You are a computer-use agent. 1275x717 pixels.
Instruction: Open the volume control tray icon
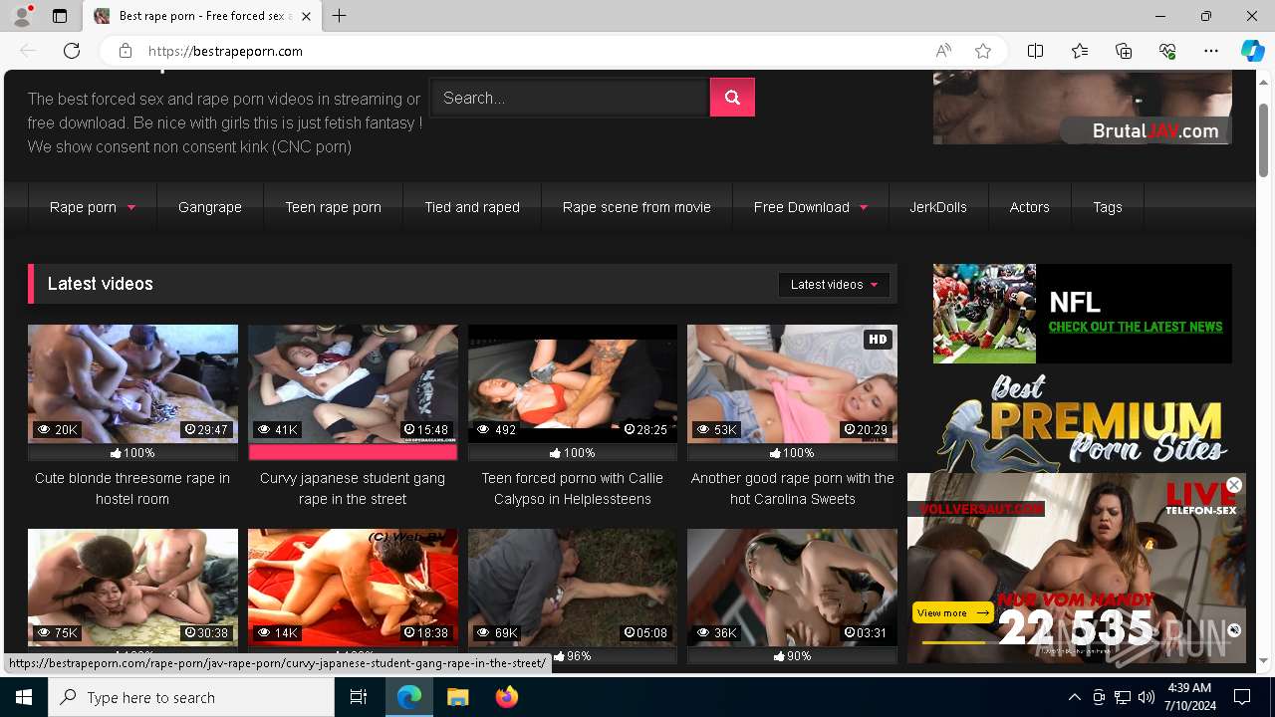(1147, 697)
